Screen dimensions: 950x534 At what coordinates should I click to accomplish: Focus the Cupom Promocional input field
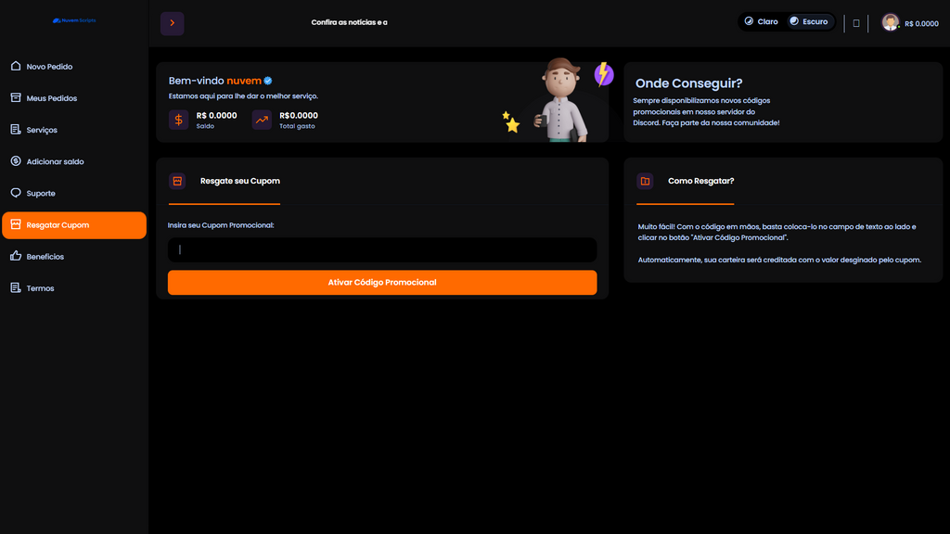click(x=382, y=249)
